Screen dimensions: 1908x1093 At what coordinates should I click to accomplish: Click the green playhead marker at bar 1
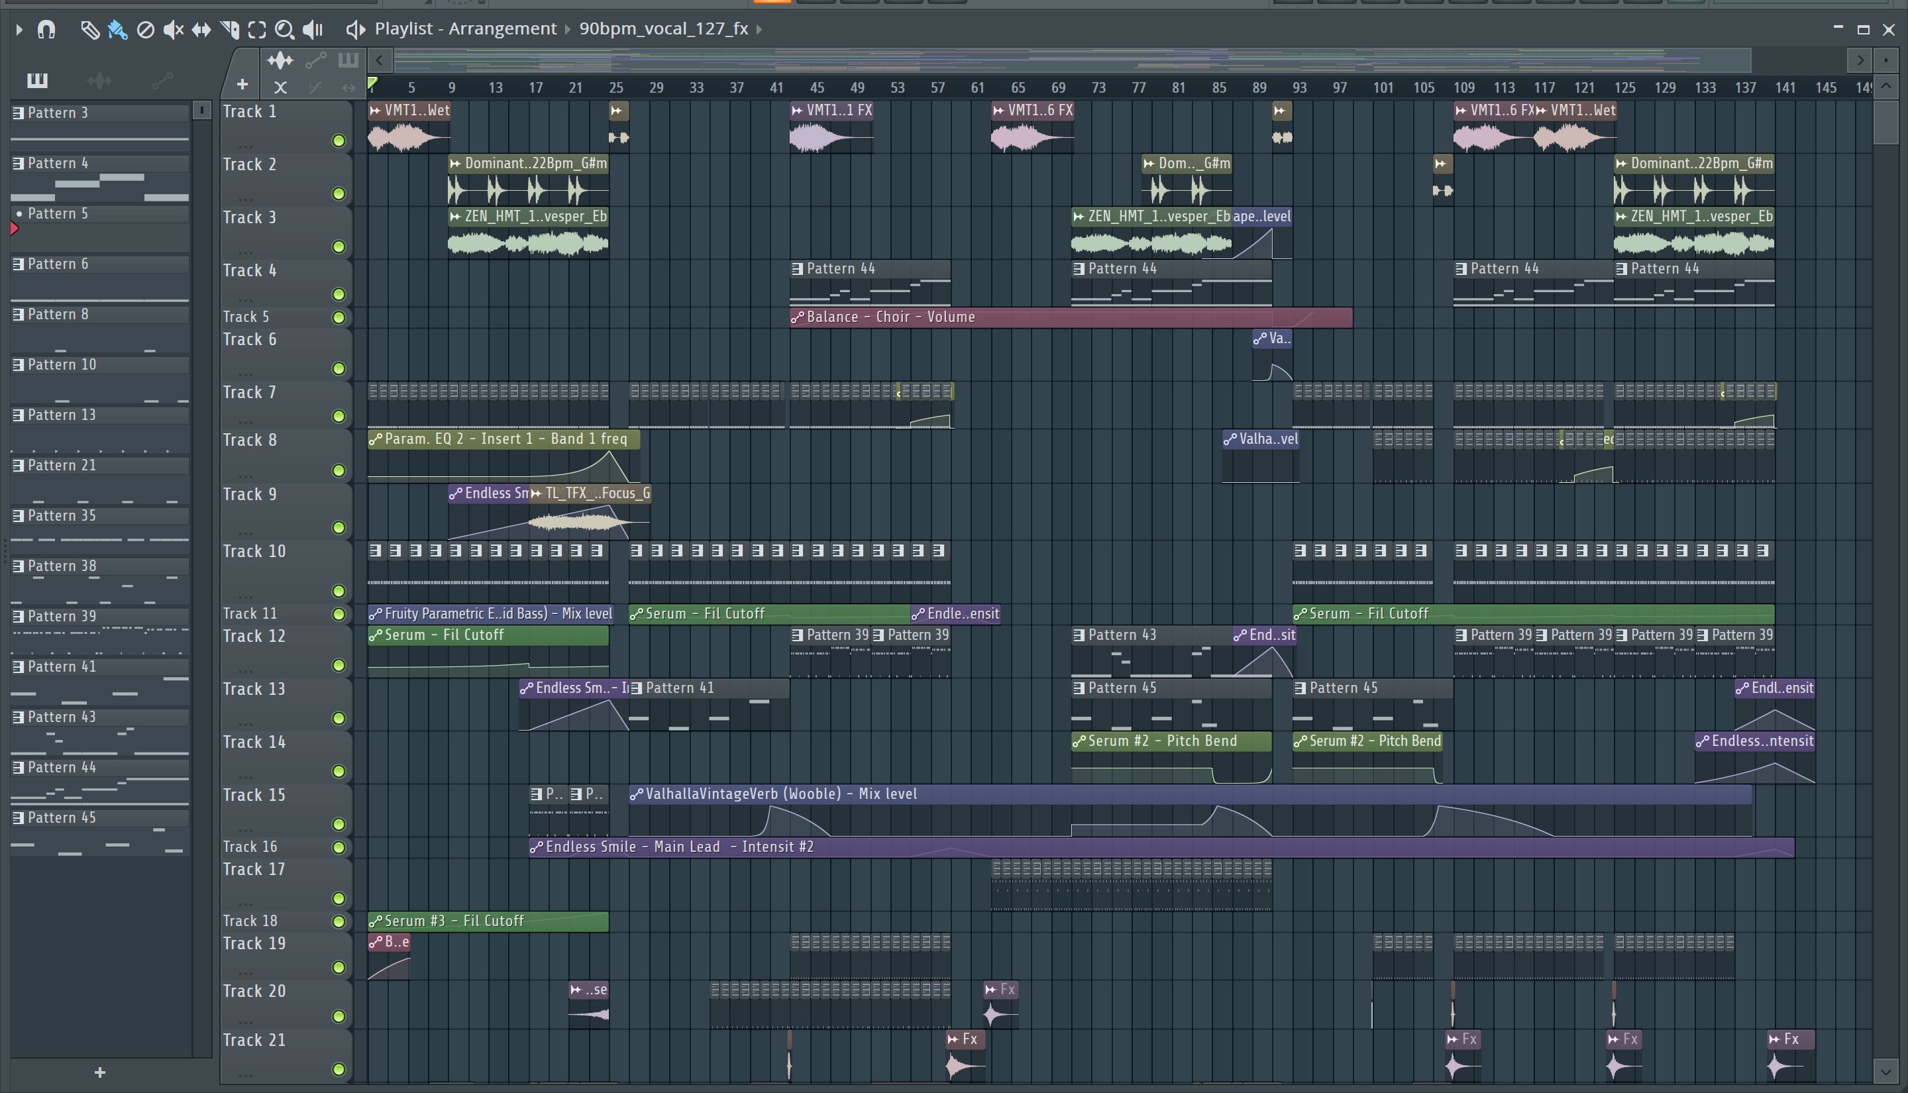click(372, 83)
